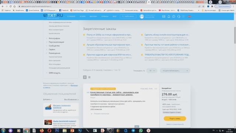Expand the SMM-модуль sidebar section

coord(55,73)
